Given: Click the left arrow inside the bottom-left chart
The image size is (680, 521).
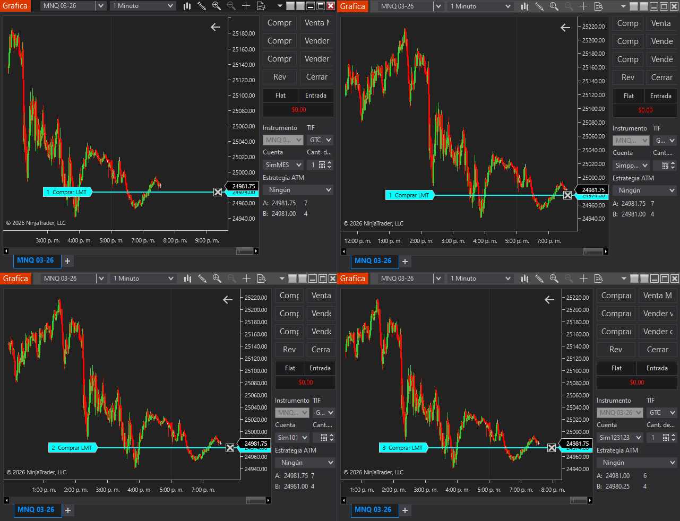Looking at the screenshot, I should point(228,300).
